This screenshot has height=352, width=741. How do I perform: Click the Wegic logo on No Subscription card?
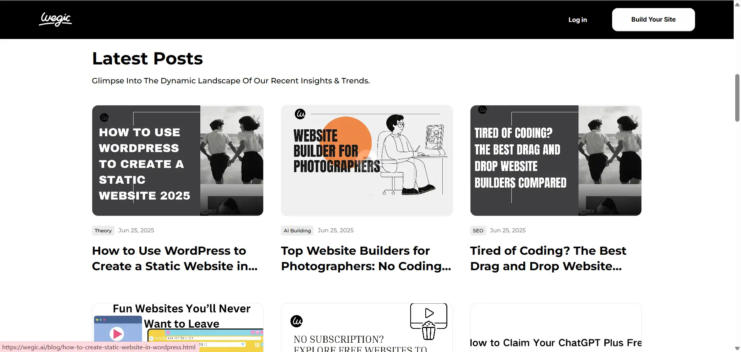pyautogui.click(x=296, y=321)
